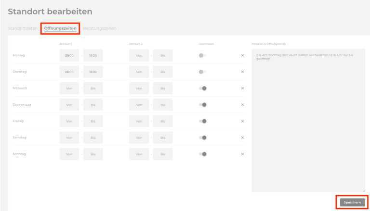The width and height of the screenshot is (370, 211).
Task: Click Mittwoch Zeitraum 1 Von field
Action: (x=69, y=88)
